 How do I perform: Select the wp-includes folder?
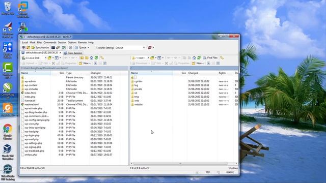point(31,89)
